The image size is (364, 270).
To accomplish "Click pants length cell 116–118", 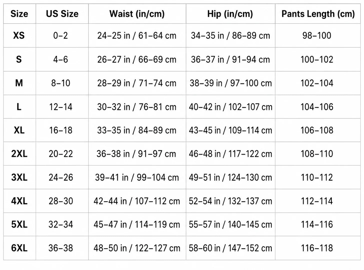I will (317, 248).
